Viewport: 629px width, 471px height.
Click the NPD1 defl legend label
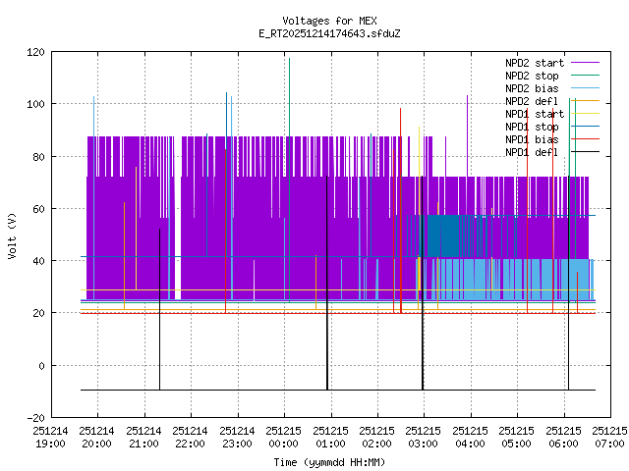point(532,152)
